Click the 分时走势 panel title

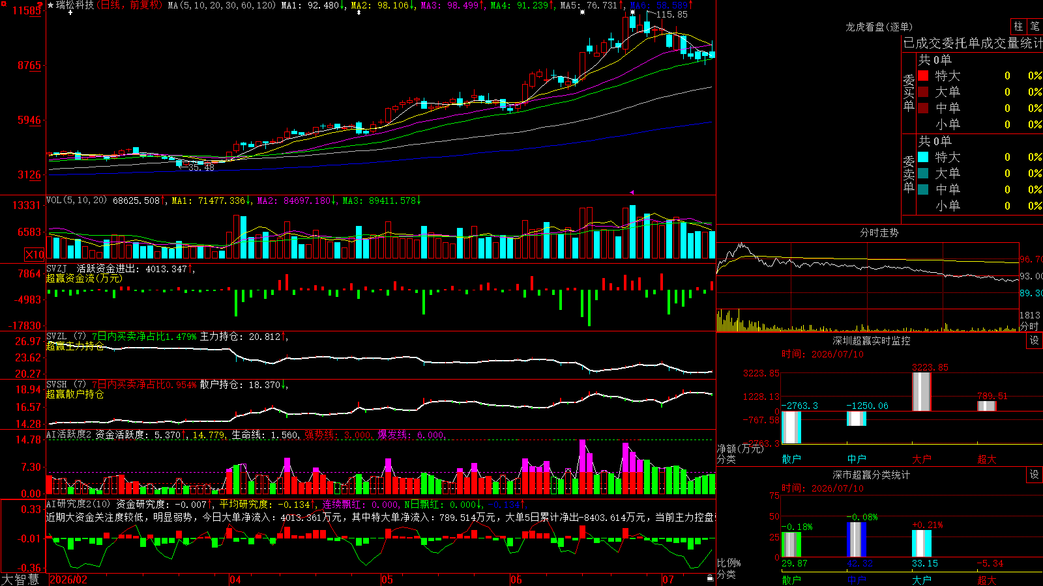[x=879, y=232]
